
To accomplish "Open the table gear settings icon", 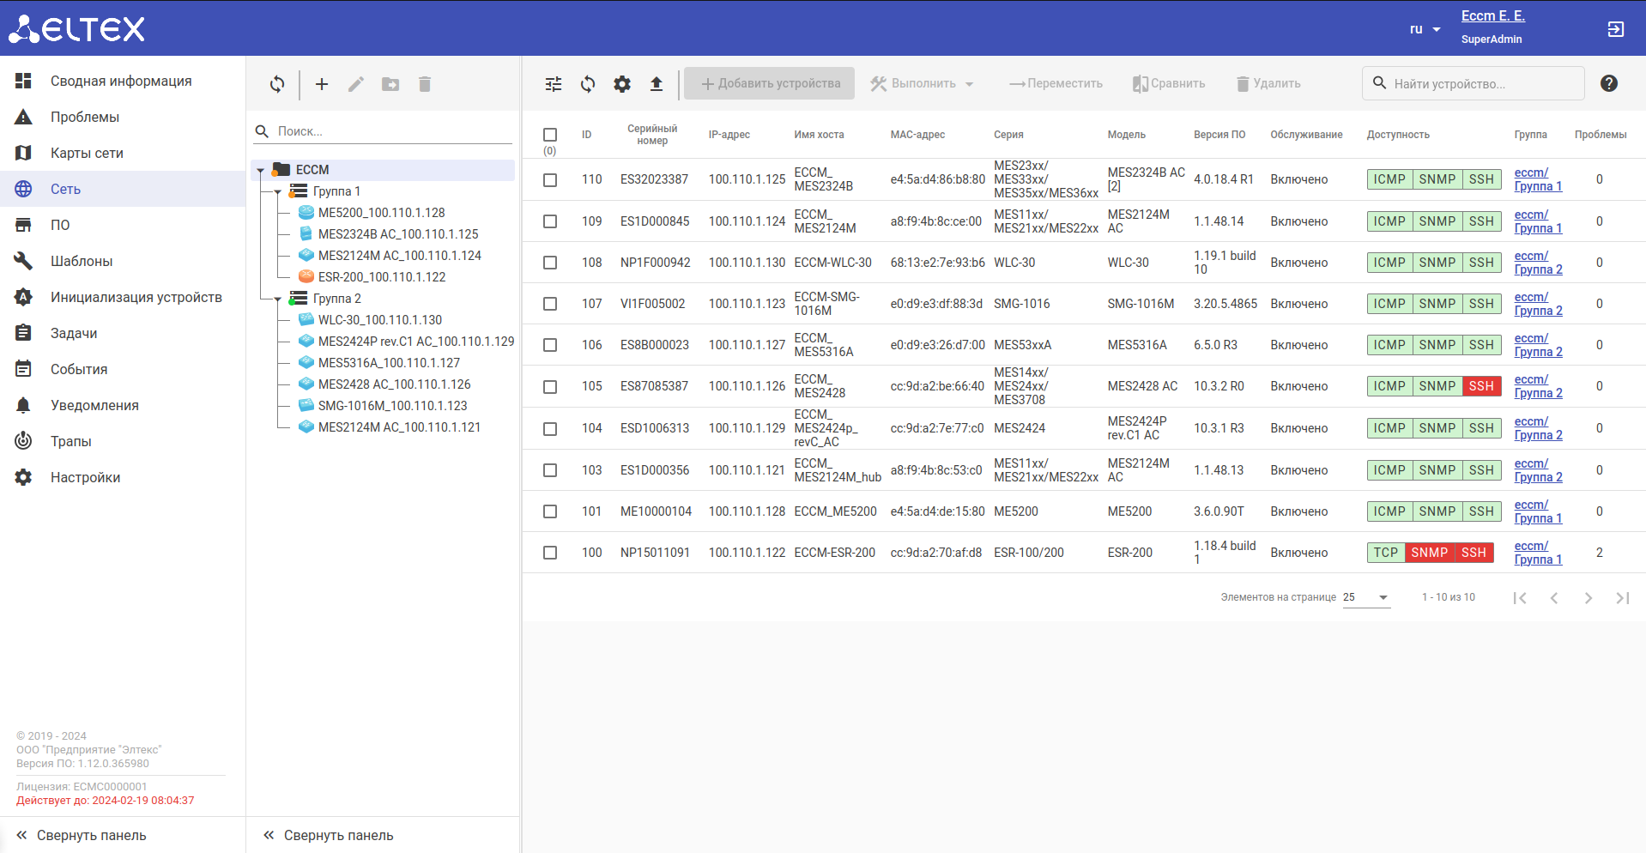I will click(x=622, y=84).
